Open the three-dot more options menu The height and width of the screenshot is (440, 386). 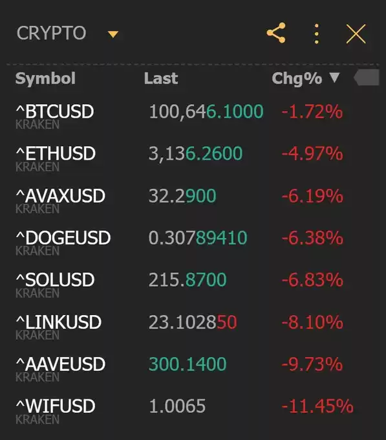316,34
